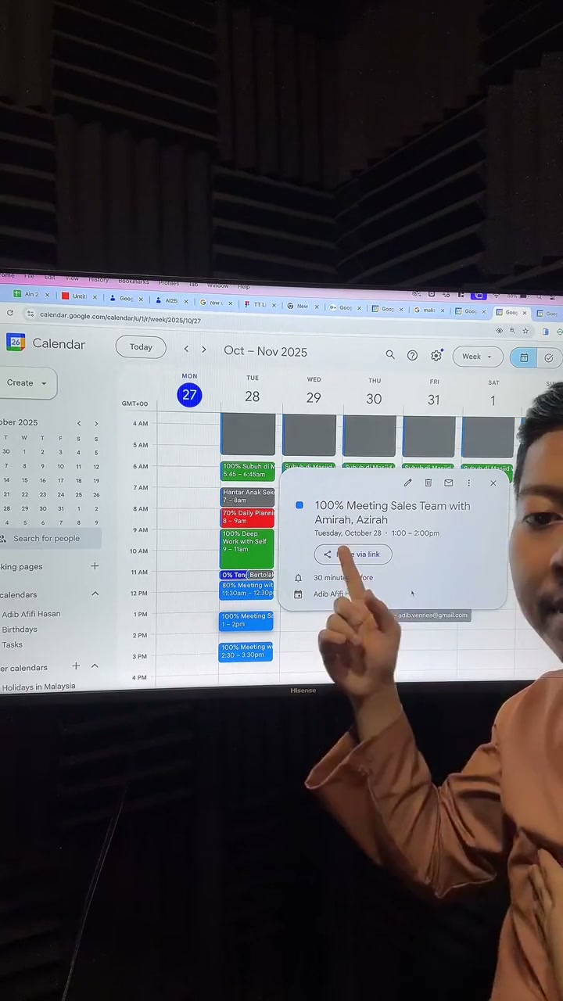Click the bell notification icon in event popup
This screenshot has width=563, height=1001.
[x=298, y=578]
